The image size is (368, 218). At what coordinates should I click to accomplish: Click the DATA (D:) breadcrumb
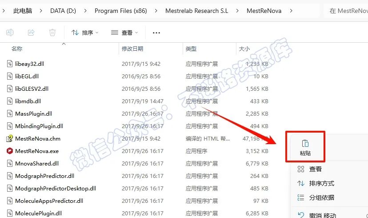[x=63, y=11]
